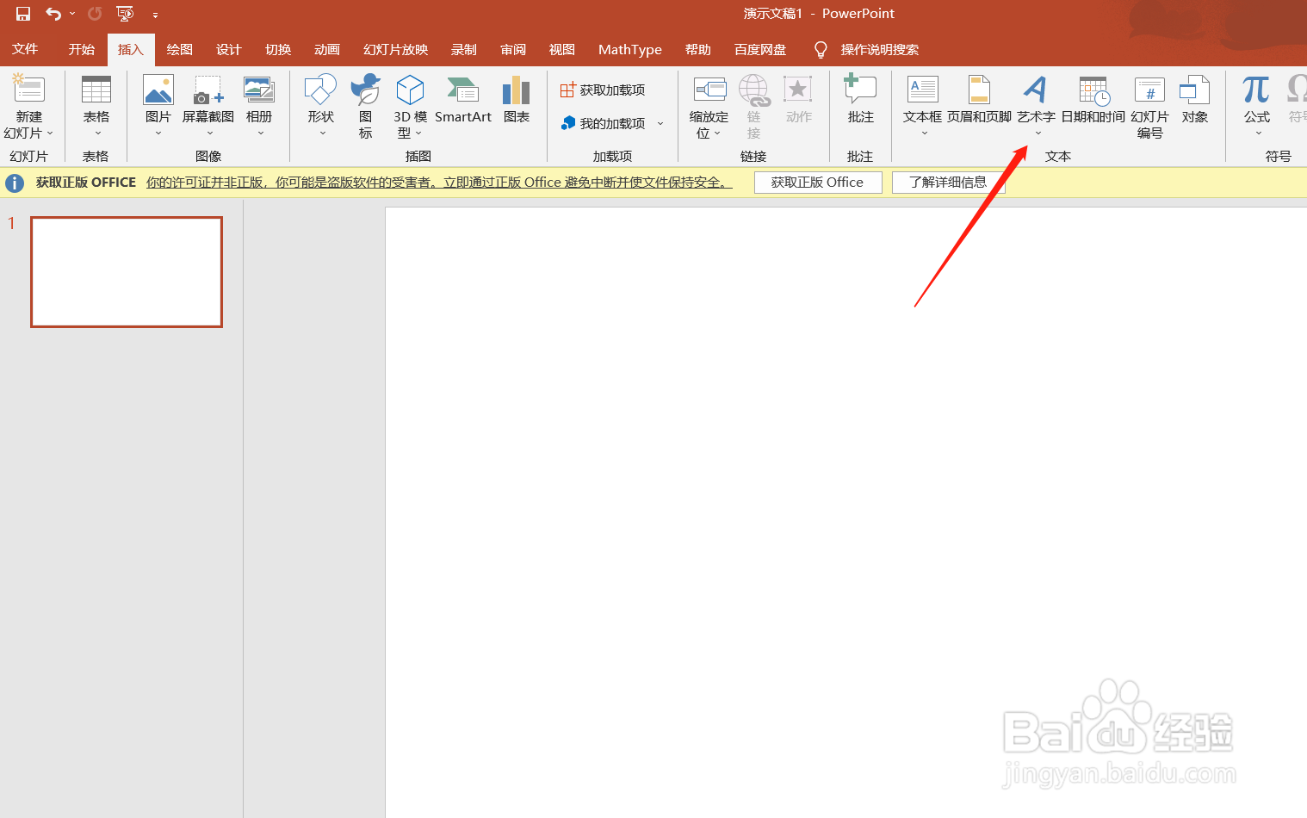Image resolution: width=1307 pixels, height=818 pixels.
Task: Click the Redo icon in the title bar
Action: click(95, 14)
